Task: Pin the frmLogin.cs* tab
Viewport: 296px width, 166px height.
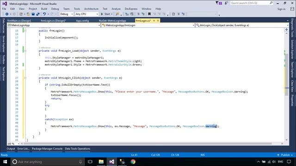Action: point(154,20)
